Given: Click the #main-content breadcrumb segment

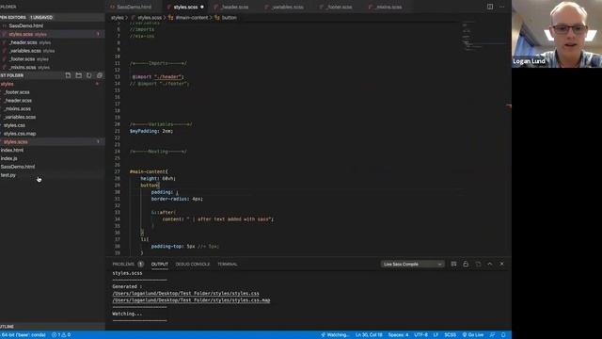Looking at the screenshot, I should tap(188, 18).
